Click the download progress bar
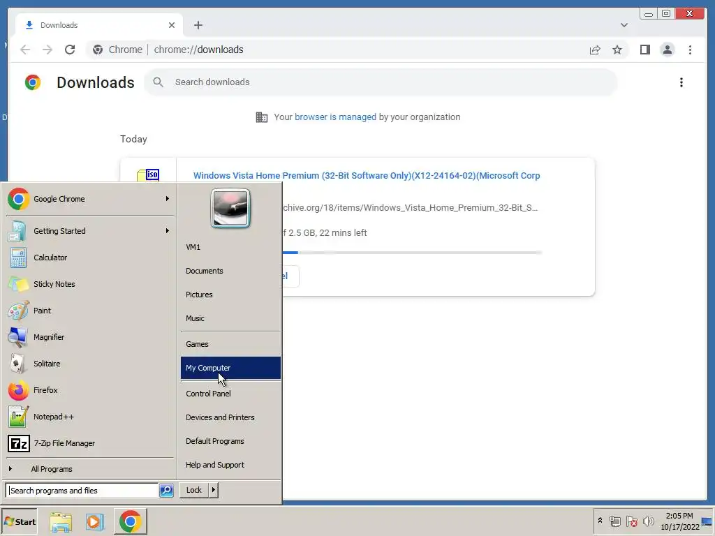The height and width of the screenshot is (536, 715). [412, 253]
